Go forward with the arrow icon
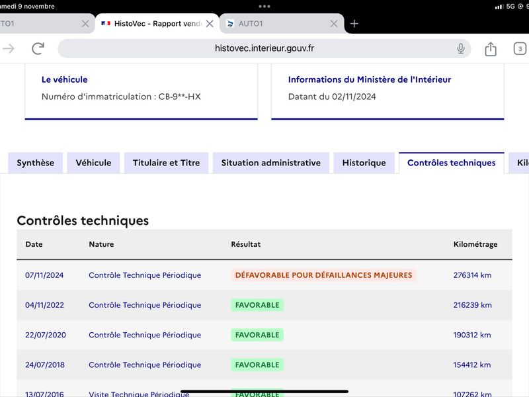Image resolution: width=529 pixels, height=397 pixels. point(9,48)
